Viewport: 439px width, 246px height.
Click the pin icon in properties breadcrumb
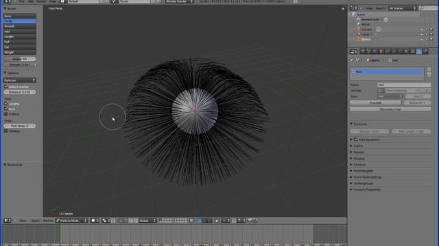pyautogui.click(x=353, y=60)
